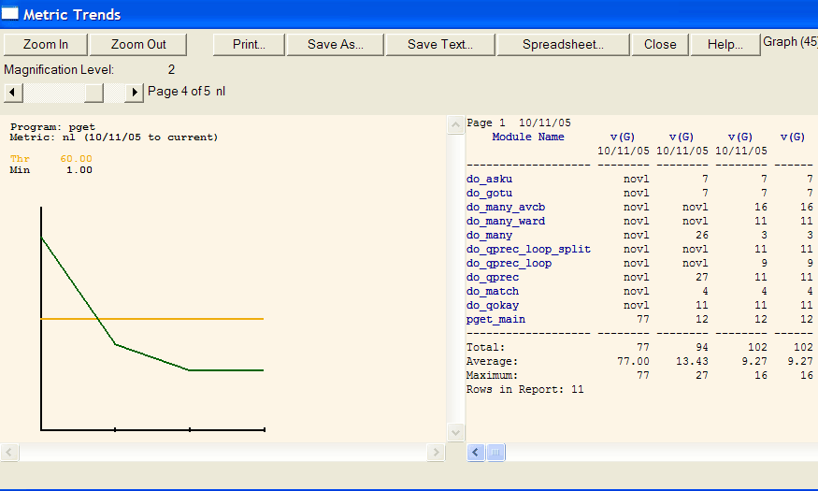The height and width of the screenshot is (491, 818).
Task: Click the Maximum: row label
Action: [x=492, y=375]
